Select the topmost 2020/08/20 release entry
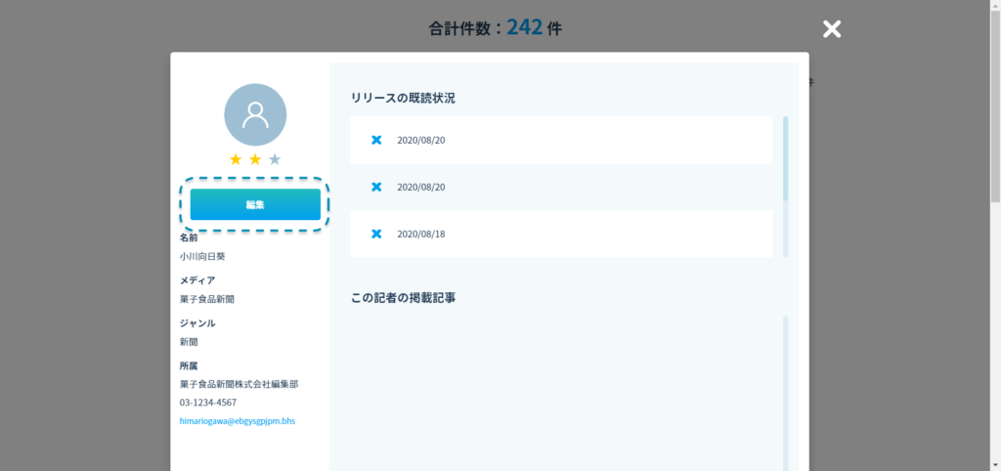Image resolution: width=1001 pixels, height=471 pixels. [561, 140]
